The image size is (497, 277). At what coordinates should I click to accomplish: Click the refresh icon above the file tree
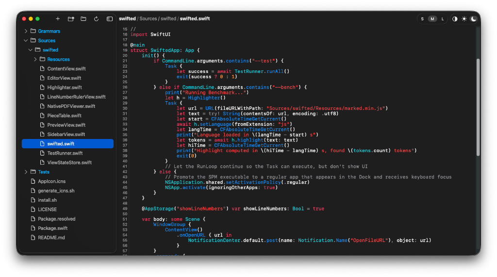97,19
